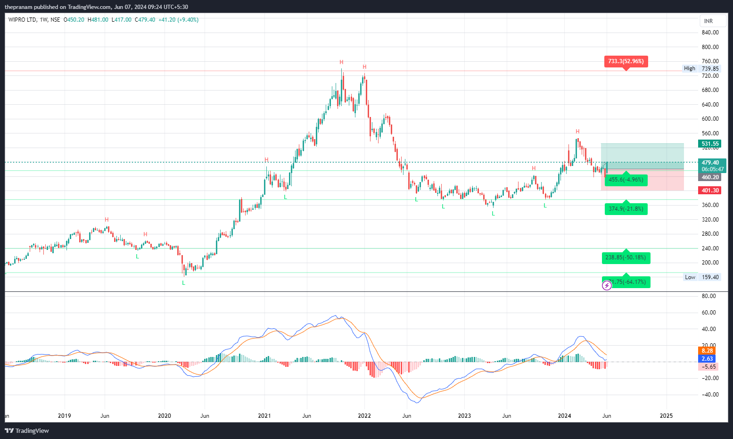Click the 06:05:47 bar countdown timer

712,169
